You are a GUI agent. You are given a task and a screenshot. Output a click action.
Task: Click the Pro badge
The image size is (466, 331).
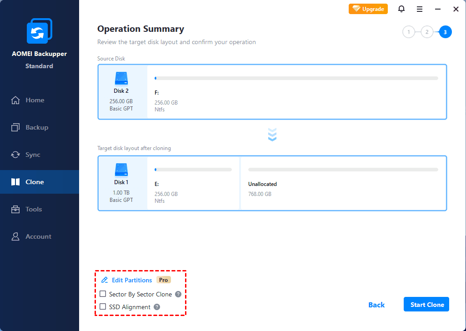click(164, 280)
